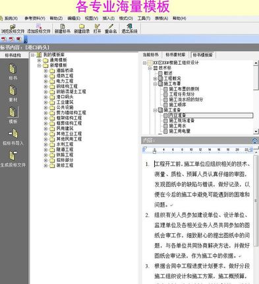Click the first red PDF icon below toolbar

(4, 40)
